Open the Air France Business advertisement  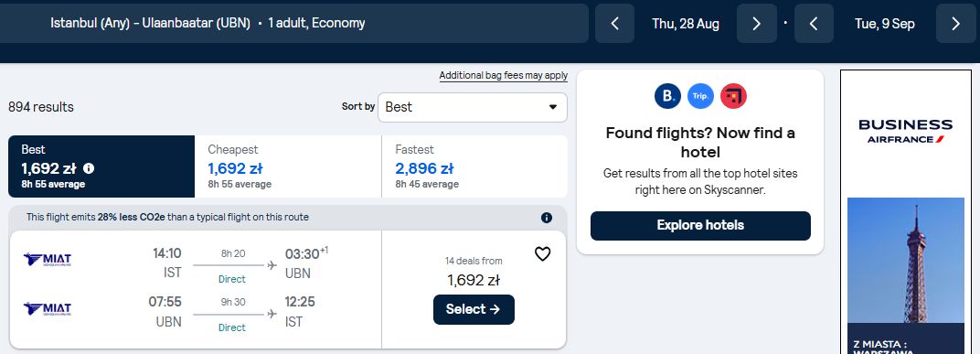[906, 211]
